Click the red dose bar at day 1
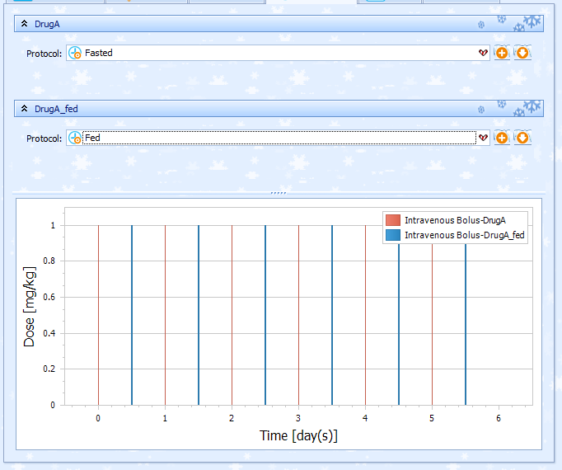This screenshot has width=562, height=470. (x=165, y=315)
